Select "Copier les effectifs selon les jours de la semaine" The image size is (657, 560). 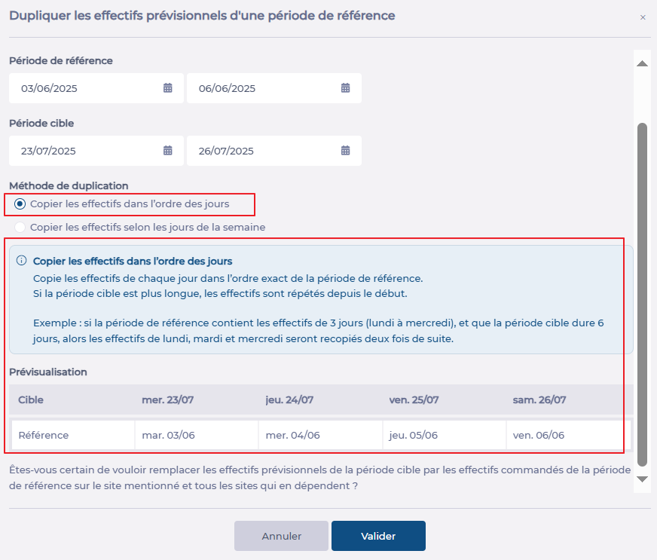(x=20, y=227)
